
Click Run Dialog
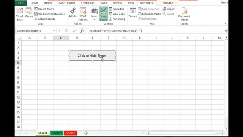(x=117, y=19)
